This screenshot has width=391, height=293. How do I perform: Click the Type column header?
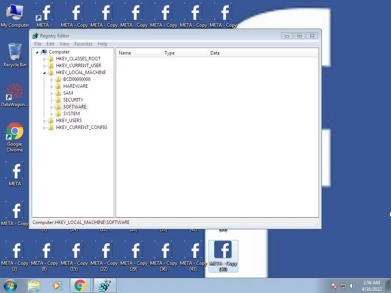pyautogui.click(x=185, y=53)
